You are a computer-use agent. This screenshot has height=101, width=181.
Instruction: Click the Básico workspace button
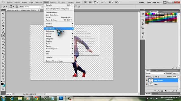[x=142, y=2]
